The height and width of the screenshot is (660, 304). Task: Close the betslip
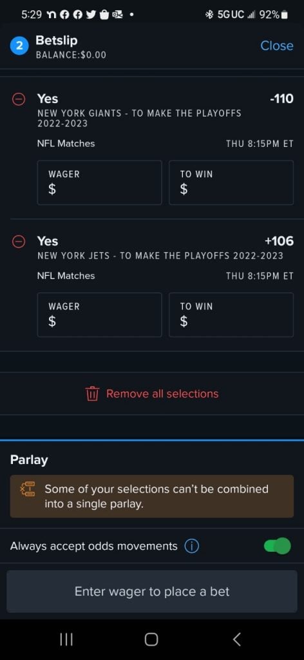coord(277,46)
